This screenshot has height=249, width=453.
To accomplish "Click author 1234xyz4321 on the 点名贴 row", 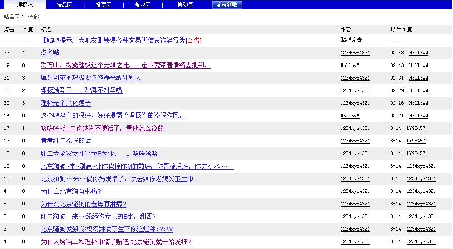I will [355, 53].
